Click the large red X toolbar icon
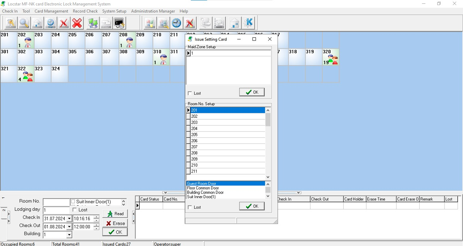The width and height of the screenshot is (463, 246). [x=77, y=23]
